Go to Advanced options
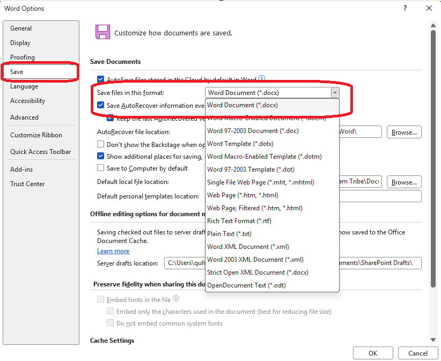This screenshot has width=441, height=361. tap(41, 117)
